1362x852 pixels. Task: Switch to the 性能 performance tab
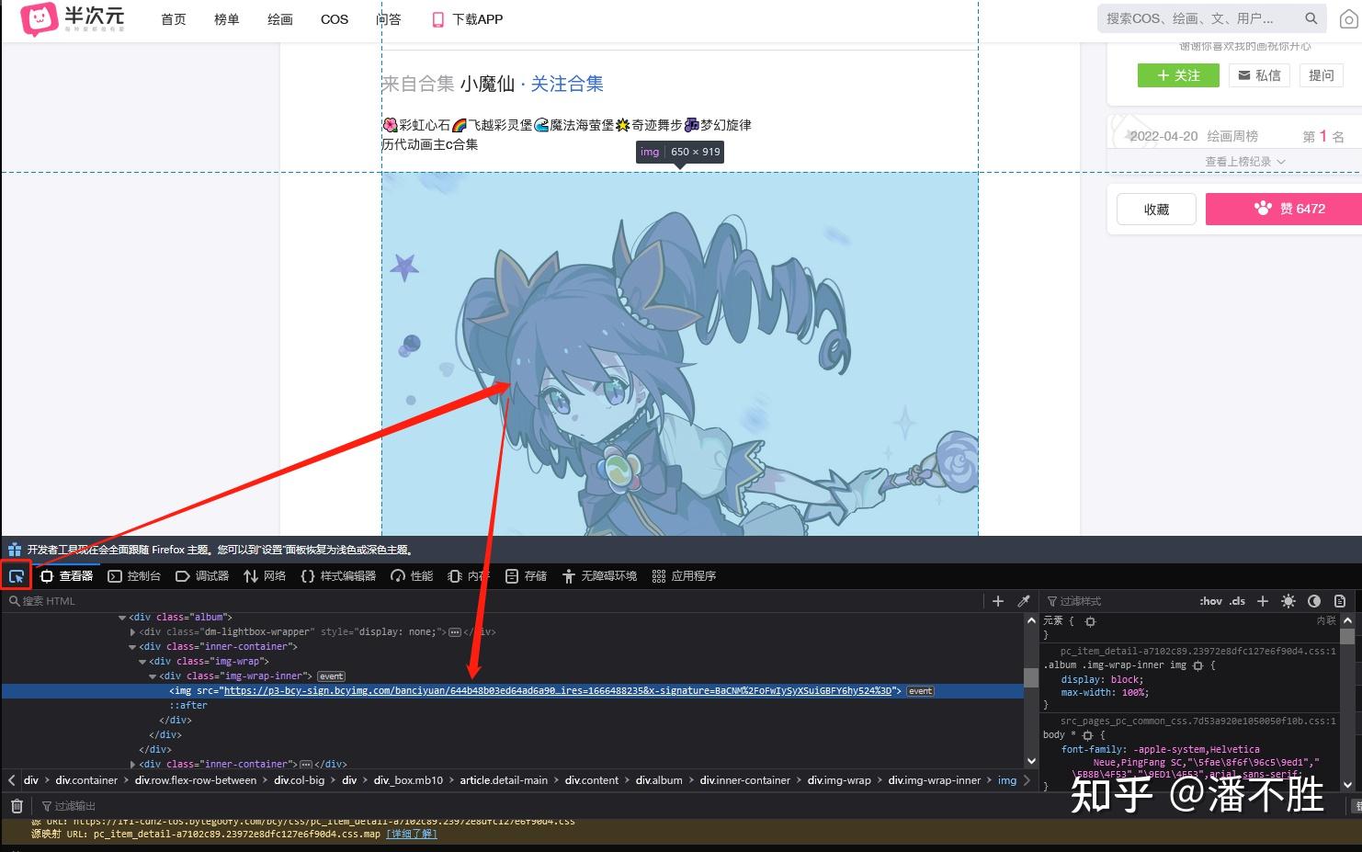click(x=412, y=576)
